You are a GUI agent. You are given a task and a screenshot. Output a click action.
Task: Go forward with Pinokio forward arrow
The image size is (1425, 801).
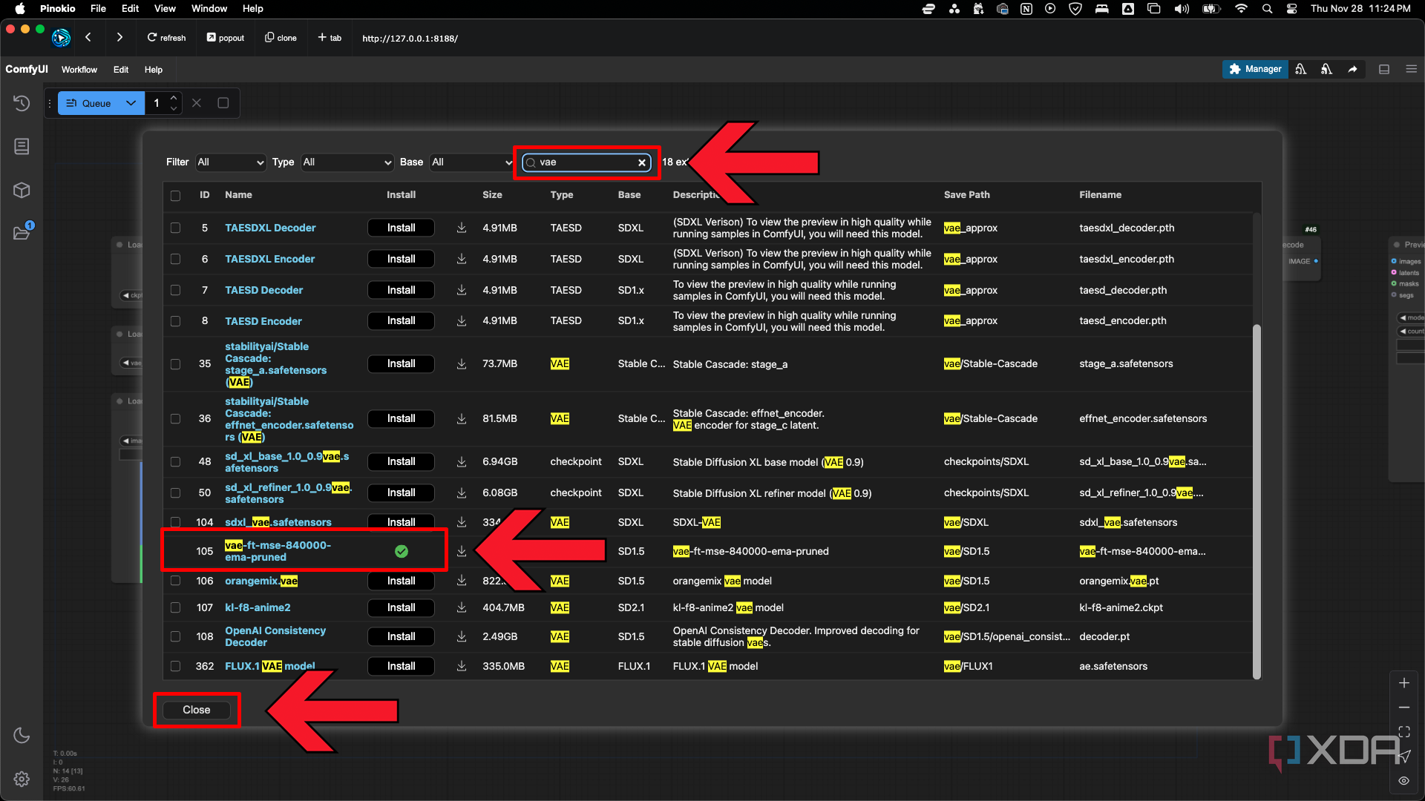point(119,38)
